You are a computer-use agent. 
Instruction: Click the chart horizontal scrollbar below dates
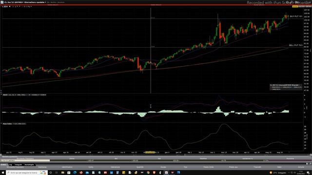tap(156, 155)
